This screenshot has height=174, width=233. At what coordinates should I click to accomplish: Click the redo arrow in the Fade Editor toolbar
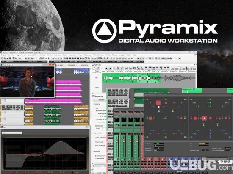(x=98, y=68)
